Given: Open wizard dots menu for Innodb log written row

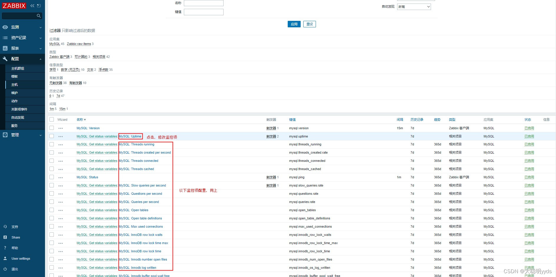Looking at the screenshot, I should tap(61, 268).
